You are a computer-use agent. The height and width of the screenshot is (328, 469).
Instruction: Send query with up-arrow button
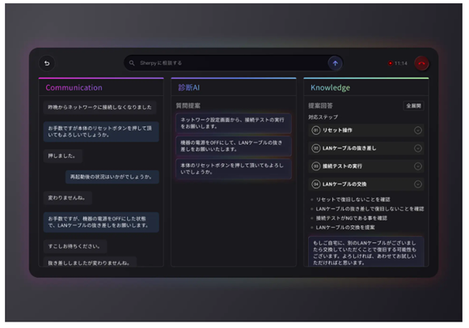pos(335,63)
